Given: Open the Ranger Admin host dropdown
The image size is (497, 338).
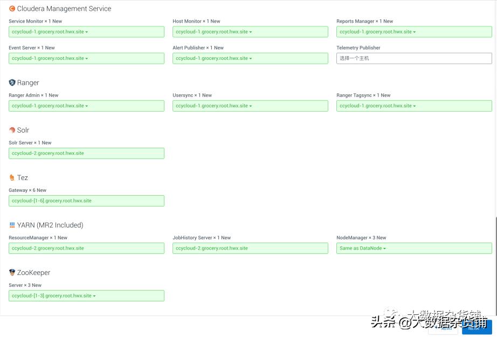Looking at the screenshot, I should pyautogui.click(x=86, y=106).
